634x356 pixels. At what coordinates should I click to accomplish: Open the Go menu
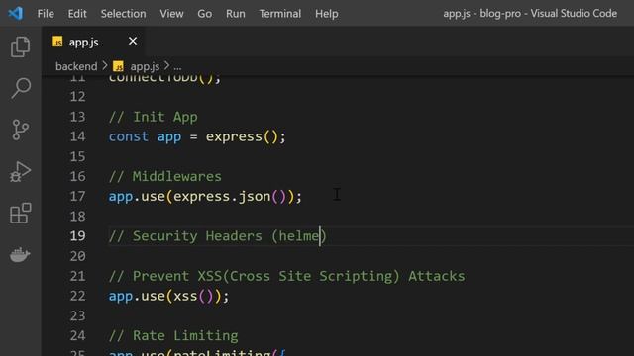pos(205,14)
